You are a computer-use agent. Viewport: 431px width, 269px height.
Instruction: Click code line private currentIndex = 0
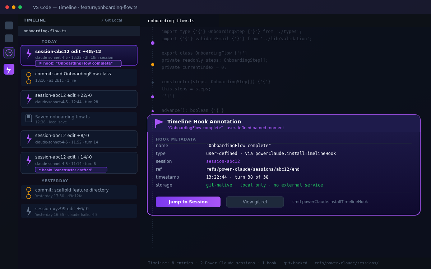click(194, 67)
